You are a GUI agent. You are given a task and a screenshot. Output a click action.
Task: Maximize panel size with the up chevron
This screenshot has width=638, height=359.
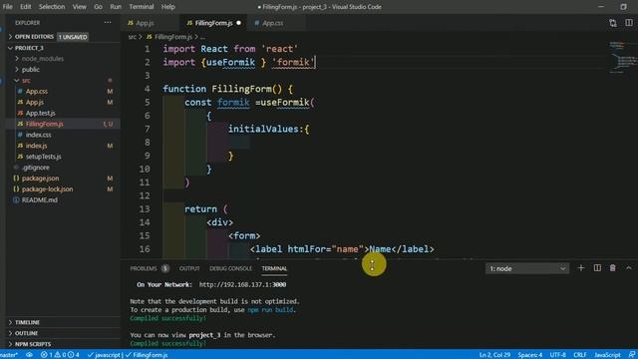click(629, 268)
